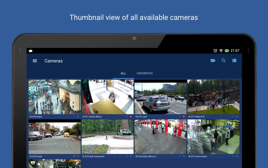
Task: Open the ID 672 road camera thumbnail
Action: click(161, 97)
